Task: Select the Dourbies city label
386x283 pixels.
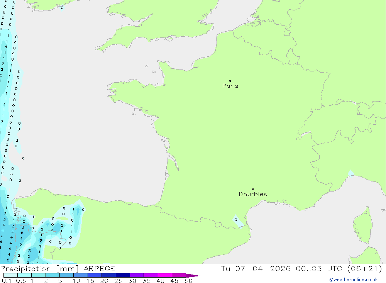Action: tap(253, 194)
